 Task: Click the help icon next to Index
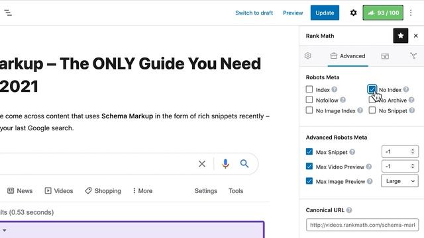tap(334, 89)
